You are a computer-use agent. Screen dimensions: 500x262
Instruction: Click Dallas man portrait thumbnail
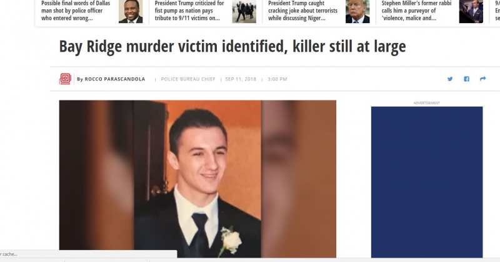click(x=131, y=11)
